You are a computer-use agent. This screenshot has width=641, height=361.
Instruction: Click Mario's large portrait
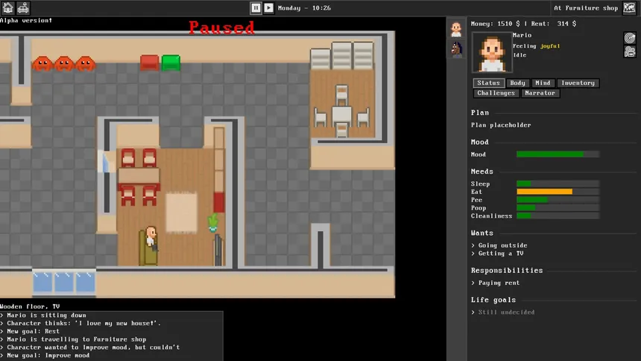(492, 52)
